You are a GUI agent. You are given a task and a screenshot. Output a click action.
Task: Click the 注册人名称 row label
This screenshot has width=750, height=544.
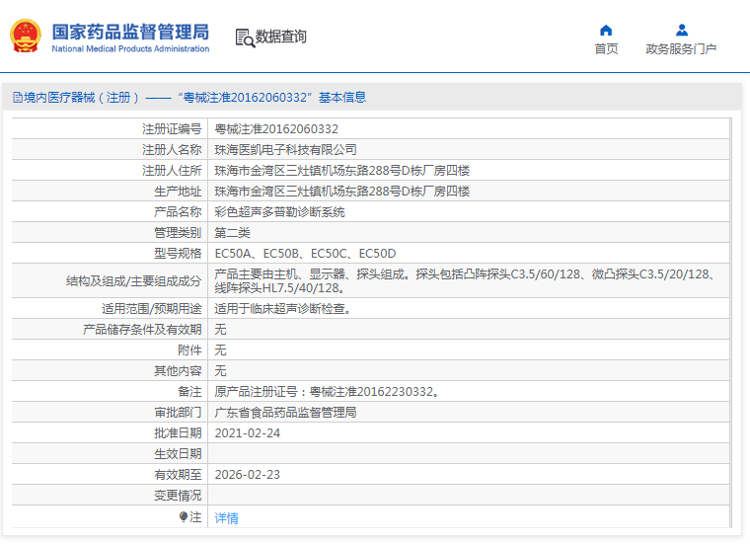click(x=172, y=150)
